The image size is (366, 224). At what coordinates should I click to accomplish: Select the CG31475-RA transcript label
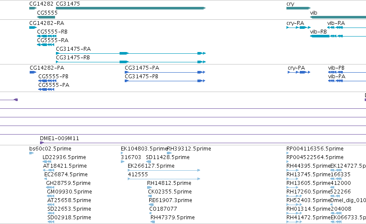pos(73,49)
